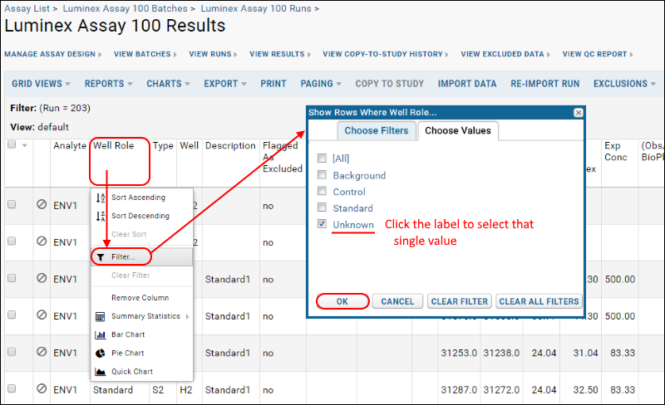665x405 pixels.
Task: Click View Copy-To-Study History link
Action: 386,54
